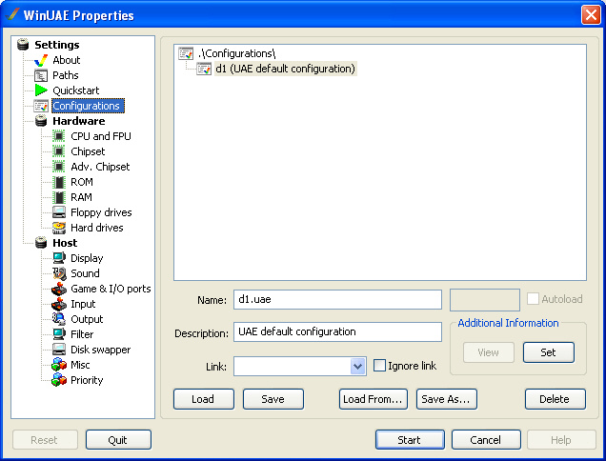This screenshot has width=606, height=461.
Task: Open the Disk swapper page
Action: click(100, 350)
